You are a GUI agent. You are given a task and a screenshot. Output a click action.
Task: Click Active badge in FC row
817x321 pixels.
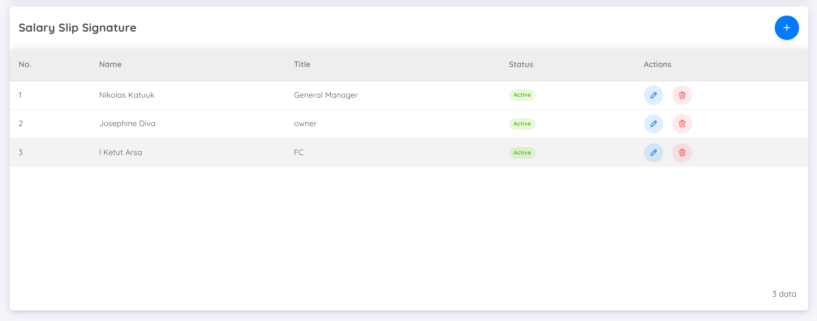pyautogui.click(x=522, y=153)
